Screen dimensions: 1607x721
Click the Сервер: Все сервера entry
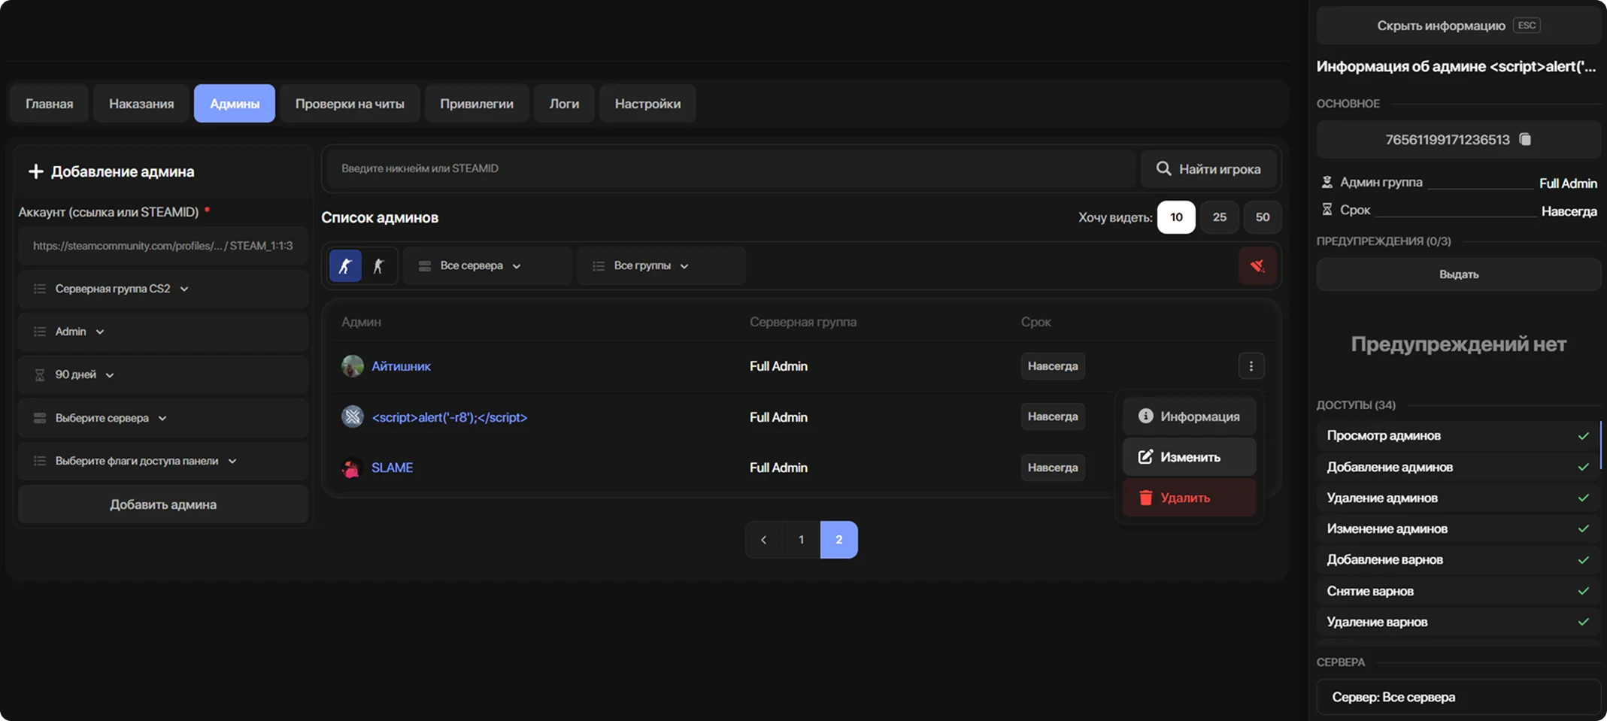pyautogui.click(x=1459, y=697)
